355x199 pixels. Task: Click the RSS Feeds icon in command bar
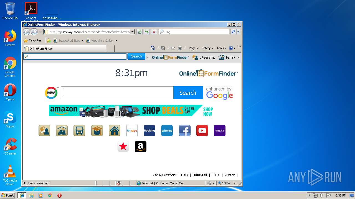(163, 48)
